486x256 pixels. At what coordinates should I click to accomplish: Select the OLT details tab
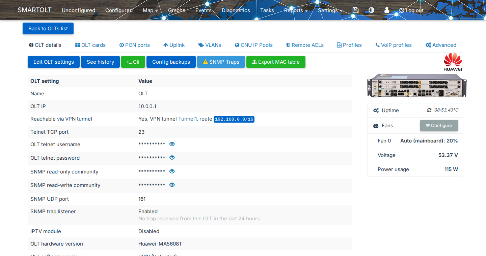(x=45, y=45)
